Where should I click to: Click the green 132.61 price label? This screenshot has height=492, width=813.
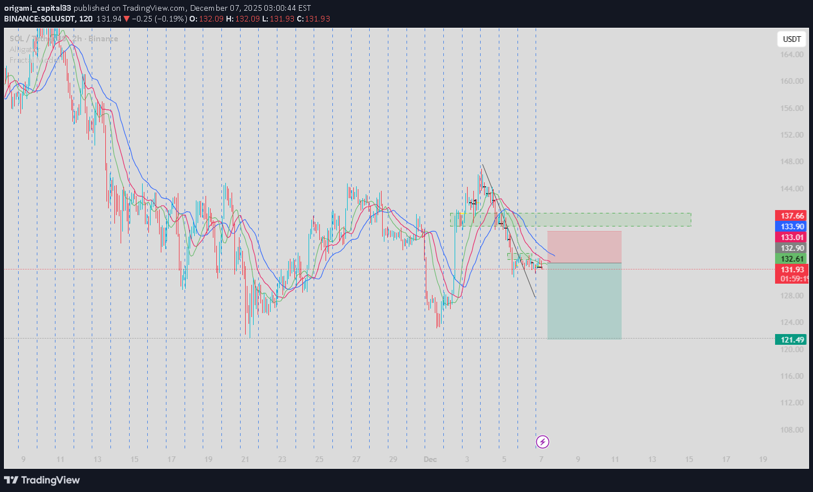791,259
